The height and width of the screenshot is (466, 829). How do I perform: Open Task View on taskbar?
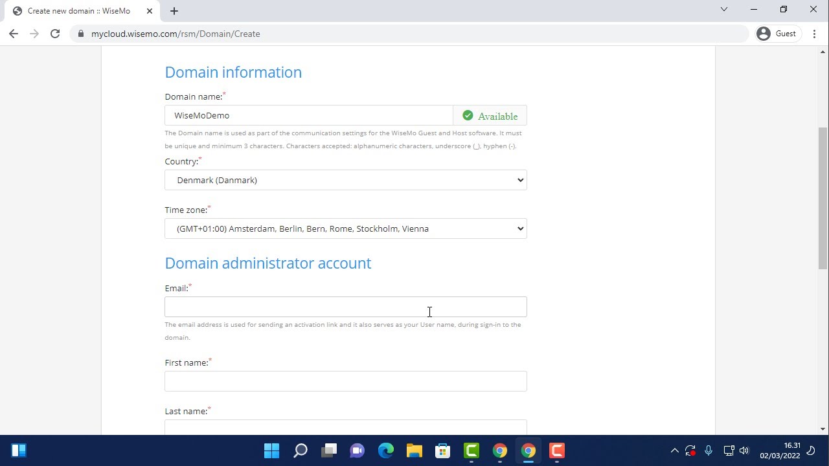coord(329,450)
